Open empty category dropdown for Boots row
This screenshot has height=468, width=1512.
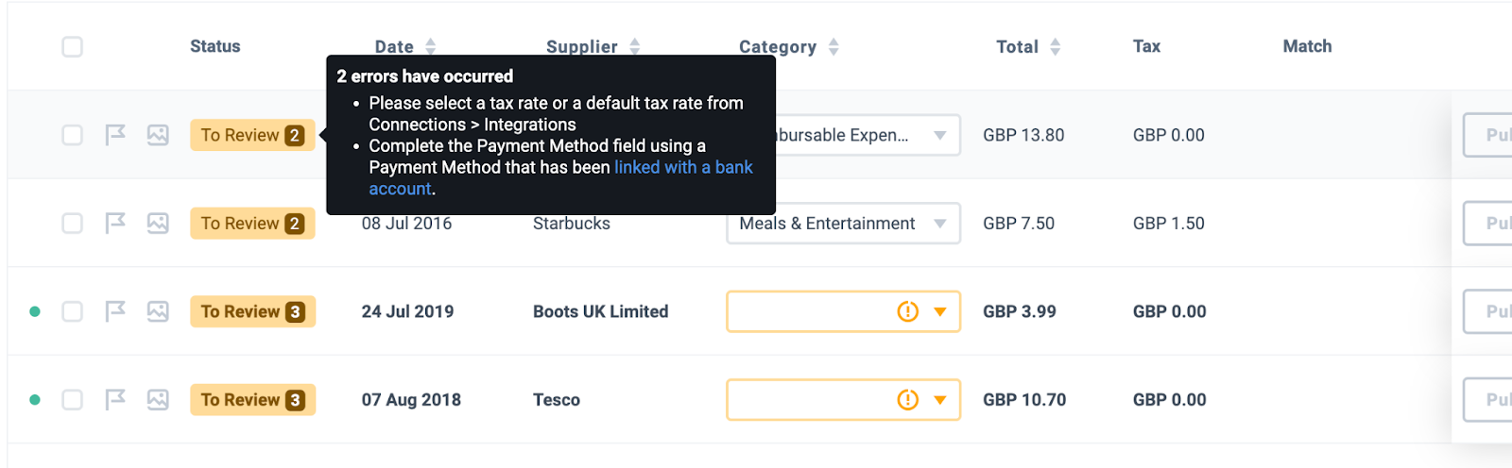[x=939, y=311]
